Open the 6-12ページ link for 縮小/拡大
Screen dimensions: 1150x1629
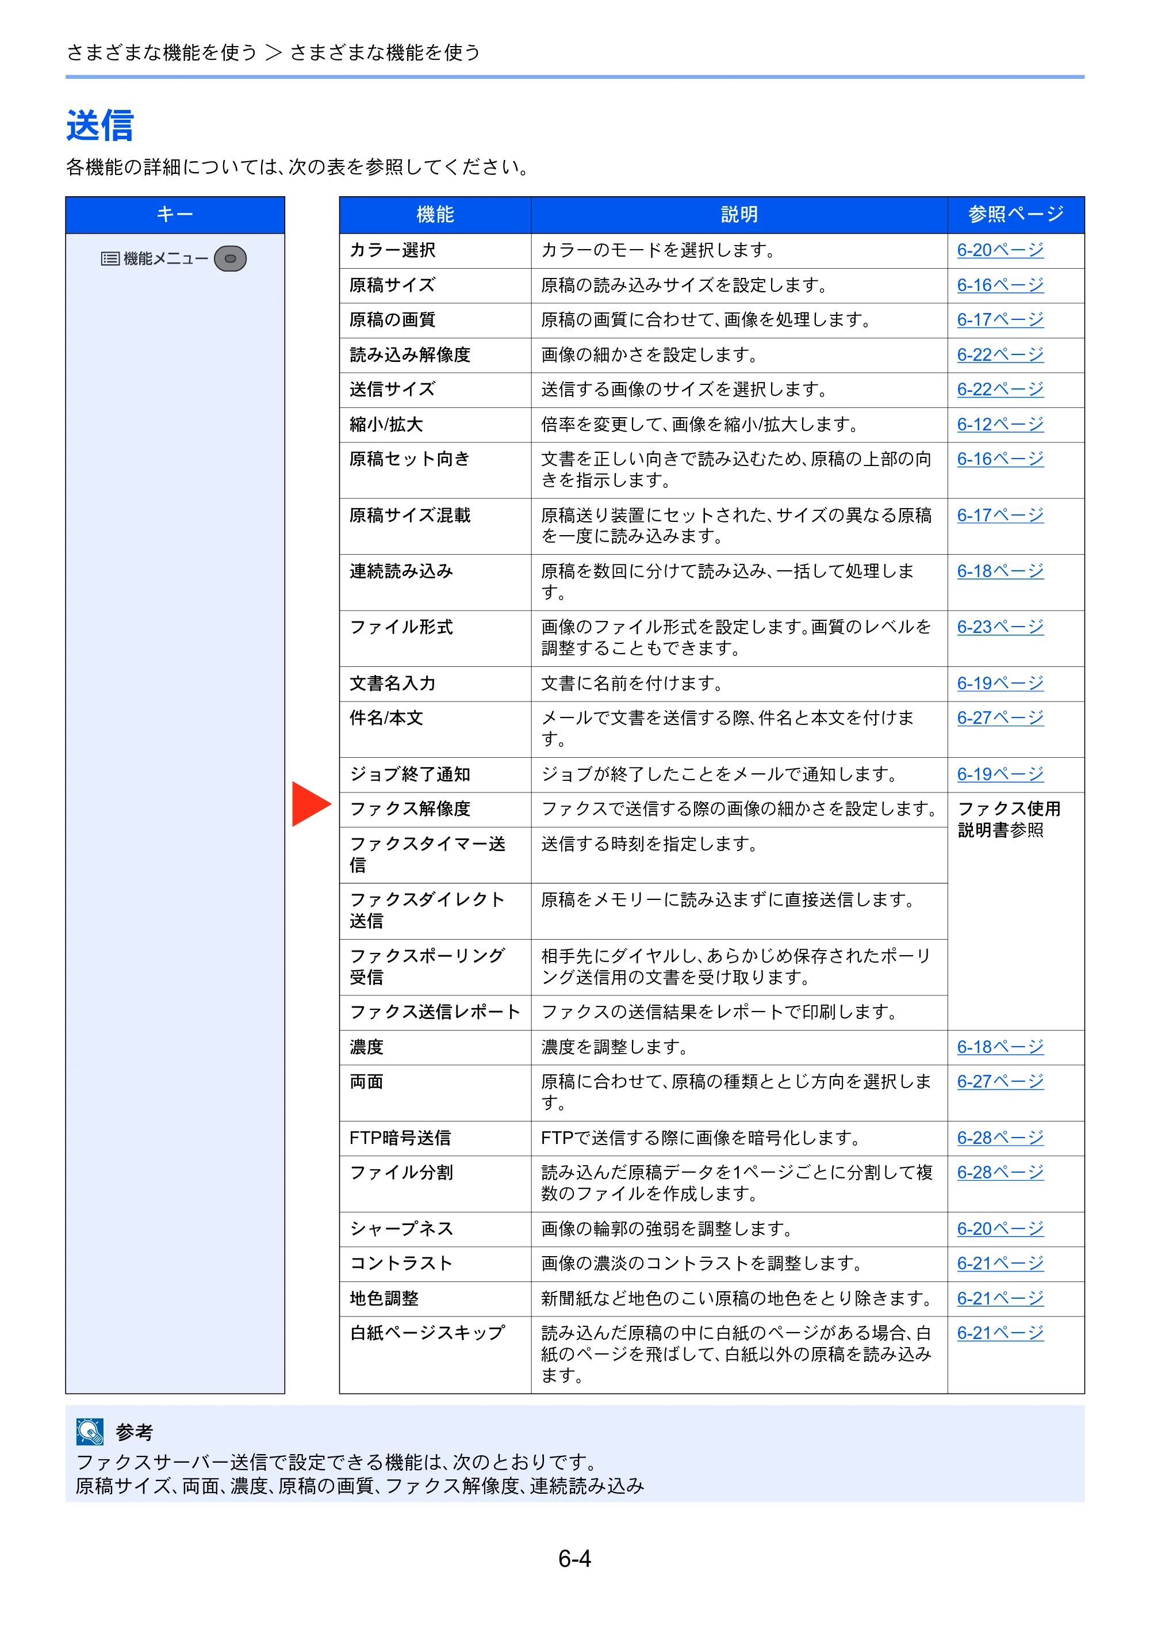pos(1000,424)
